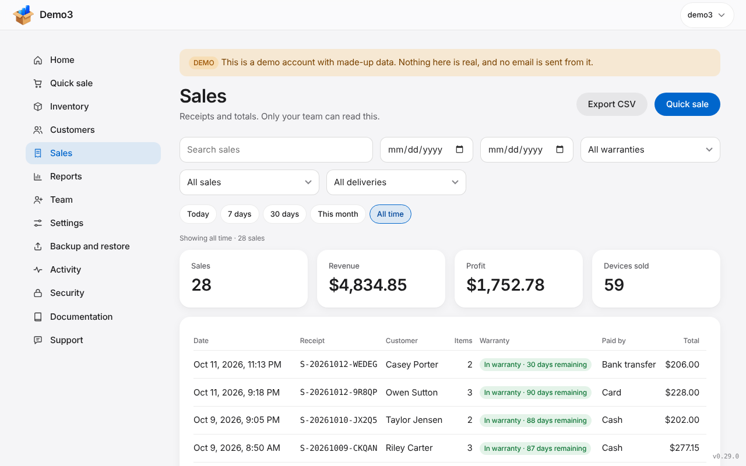746x466 pixels.
Task: Open calendar picker on second date field
Action: (559, 150)
